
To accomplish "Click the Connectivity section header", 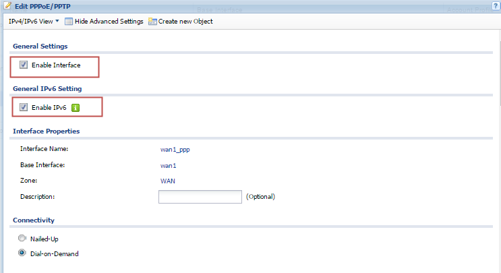I will pos(34,220).
